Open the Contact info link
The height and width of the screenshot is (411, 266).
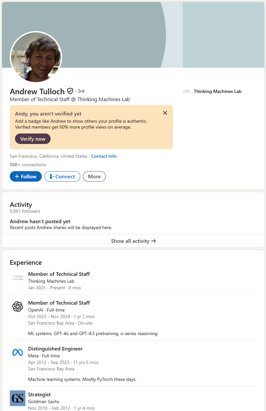coord(104,156)
